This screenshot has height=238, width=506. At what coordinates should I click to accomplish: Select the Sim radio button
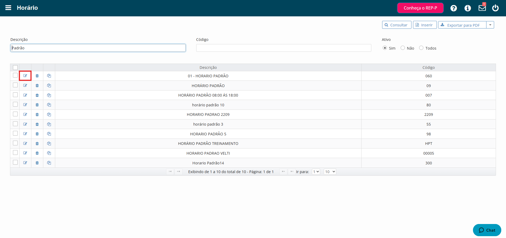click(385, 48)
